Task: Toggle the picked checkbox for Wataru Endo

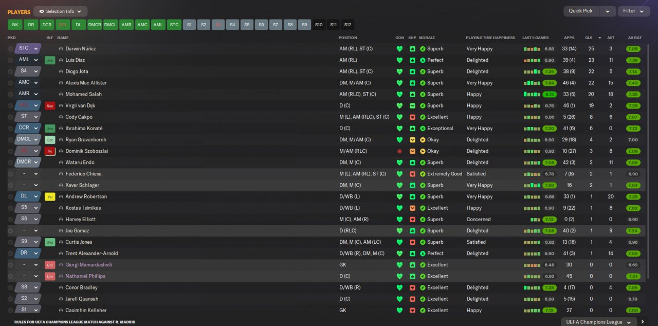Action: coord(10,162)
